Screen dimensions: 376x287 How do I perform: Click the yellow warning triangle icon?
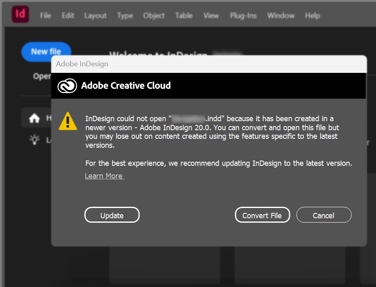(68, 121)
